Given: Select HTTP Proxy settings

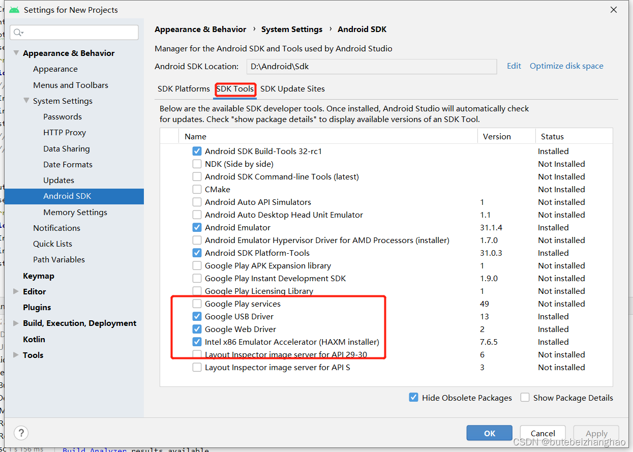Looking at the screenshot, I should point(65,132).
